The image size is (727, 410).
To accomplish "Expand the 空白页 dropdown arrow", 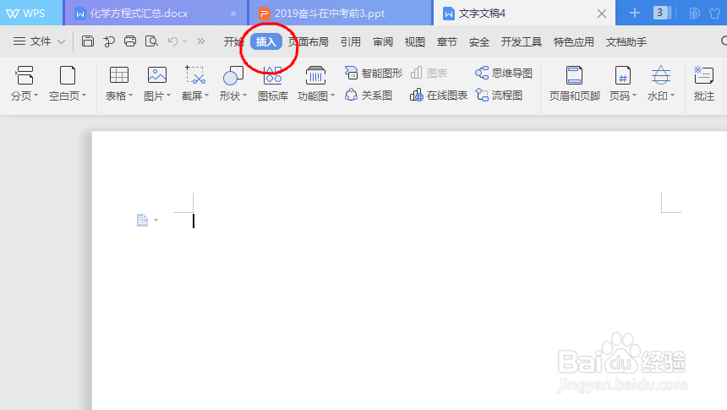I will (x=84, y=96).
